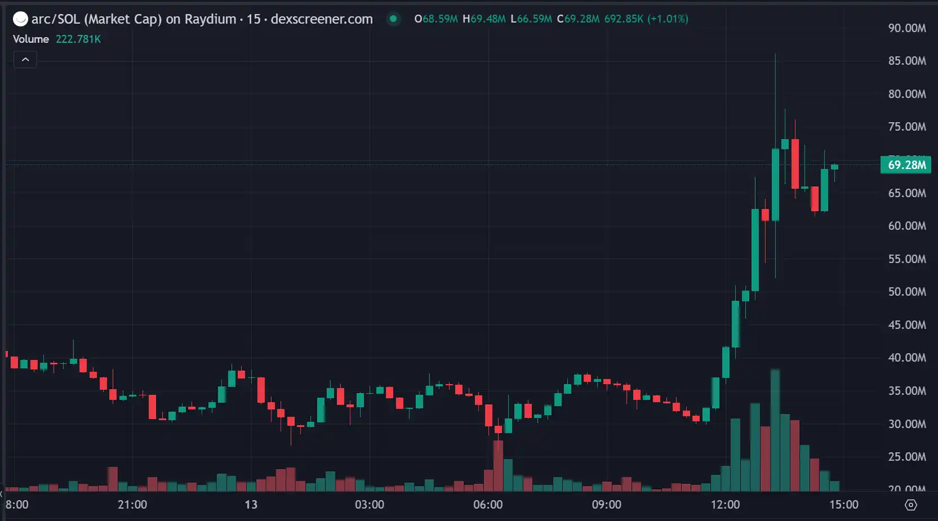Click the low value L66.59M

coord(531,19)
